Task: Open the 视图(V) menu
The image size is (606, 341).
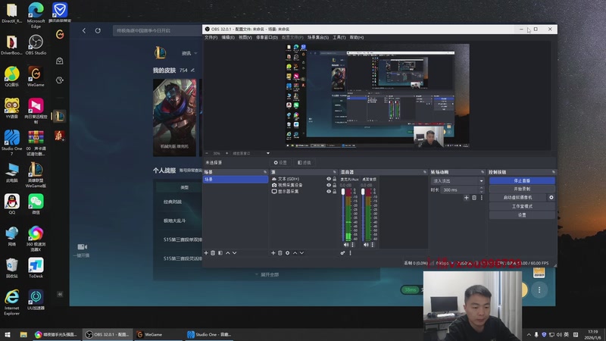Action: [245, 37]
